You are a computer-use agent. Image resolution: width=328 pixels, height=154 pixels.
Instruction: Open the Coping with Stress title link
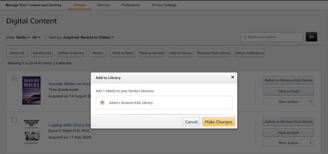tap(69, 125)
